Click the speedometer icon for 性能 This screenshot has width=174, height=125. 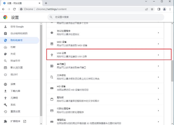pyautogui.click(x=5, y=47)
